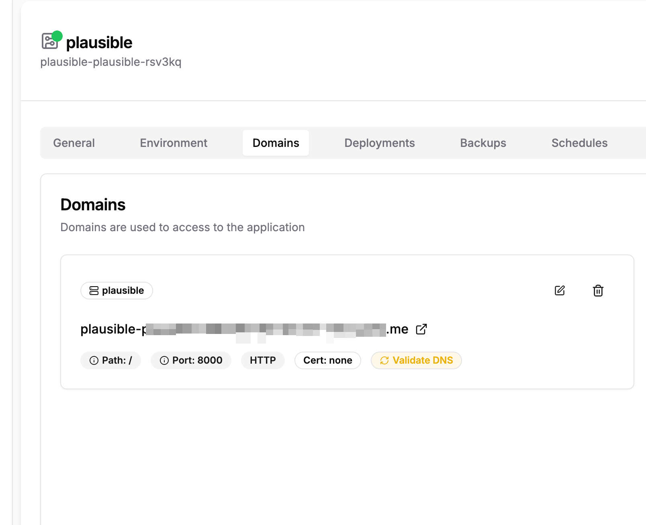Go to the Deployments tab
This screenshot has height=525, width=646.
[x=380, y=143]
